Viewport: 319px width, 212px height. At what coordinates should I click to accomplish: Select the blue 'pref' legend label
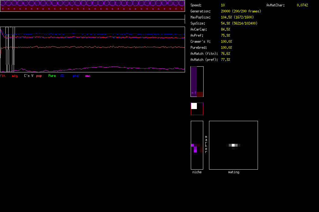tap(76, 76)
